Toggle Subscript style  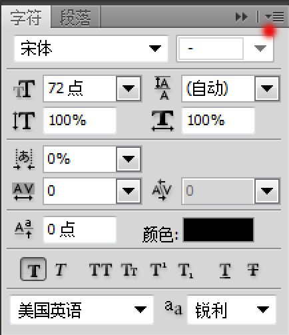point(186,270)
